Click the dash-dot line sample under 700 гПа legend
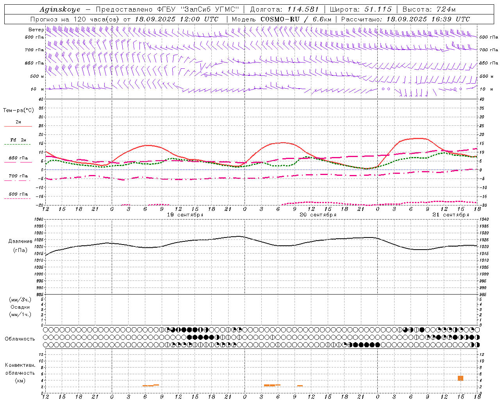The image size is (500, 400). [x=17, y=180]
